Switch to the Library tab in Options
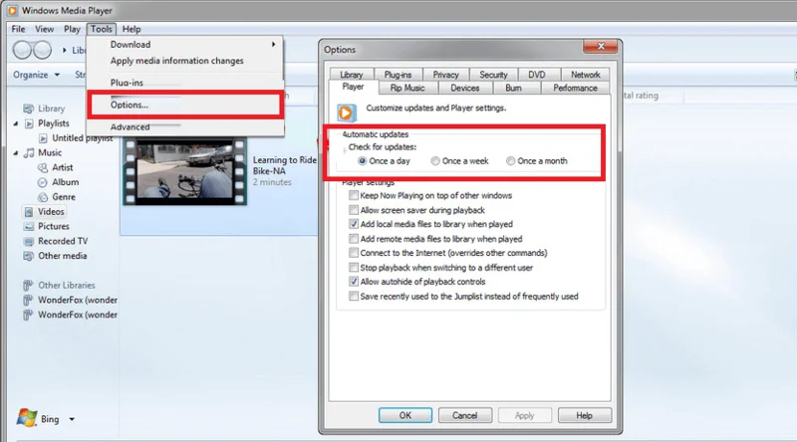Viewport: 797px width, 442px height. pyautogui.click(x=352, y=75)
